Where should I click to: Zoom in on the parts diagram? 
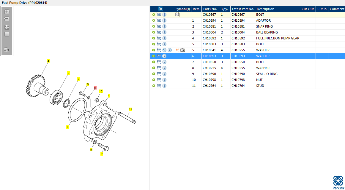click(x=7, y=12)
